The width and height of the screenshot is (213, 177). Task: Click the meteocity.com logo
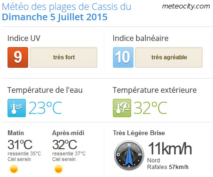[x=186, y=7]
